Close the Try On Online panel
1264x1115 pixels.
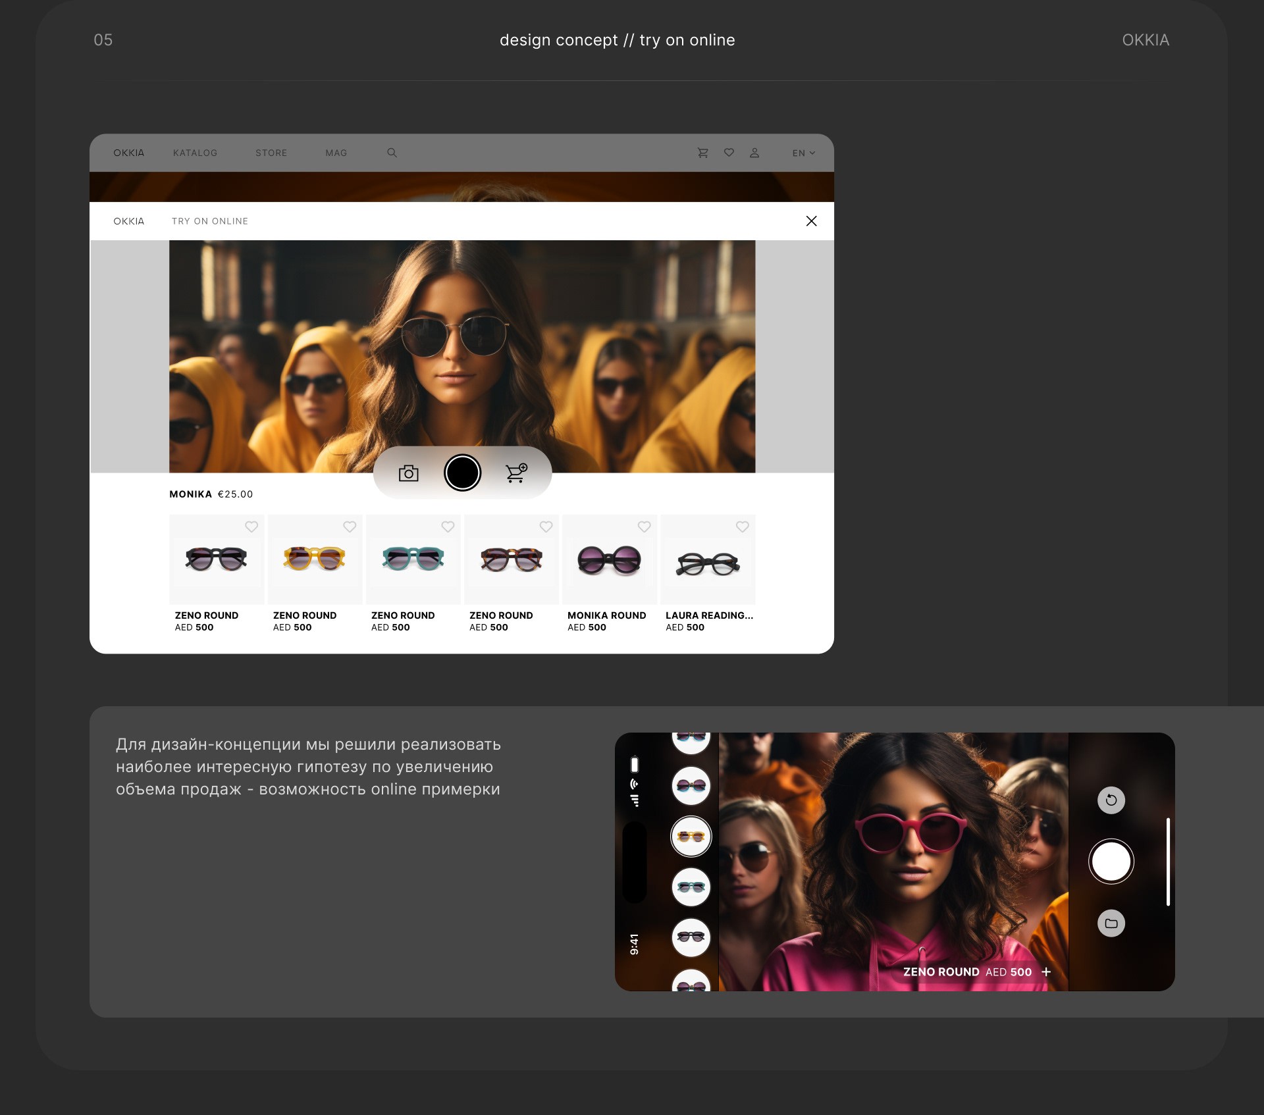[x=811, y=221]
